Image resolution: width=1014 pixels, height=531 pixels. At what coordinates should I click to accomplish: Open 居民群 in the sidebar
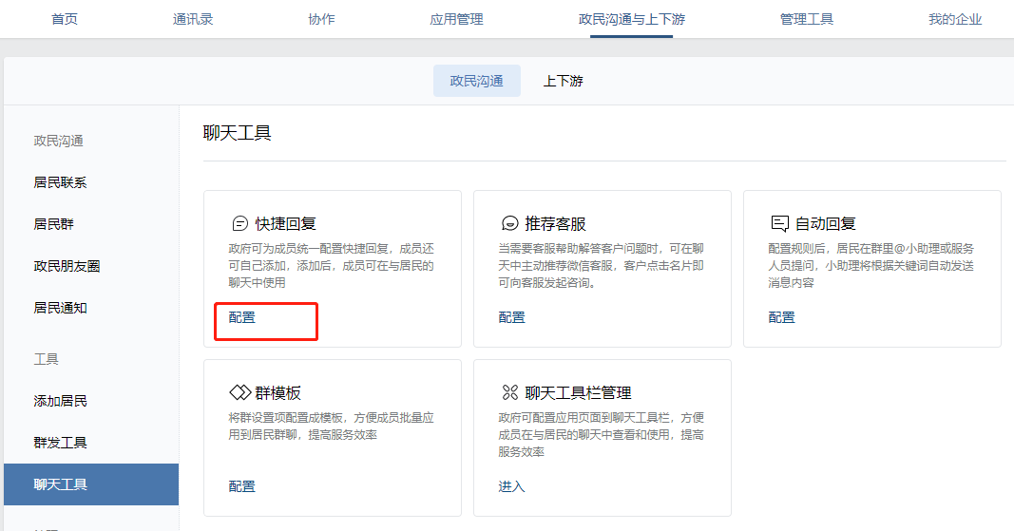pyautogui.click(x=53, y=224)
